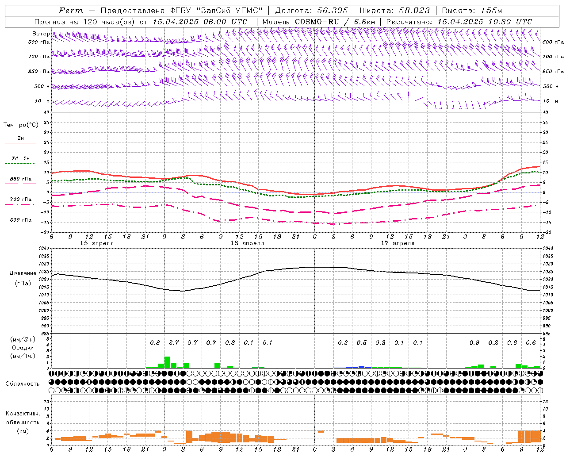Click "Прогноз на 120 часа(ов)" forecast header
The width and height of the screenshot is (566, 453).
click(85, 22)
